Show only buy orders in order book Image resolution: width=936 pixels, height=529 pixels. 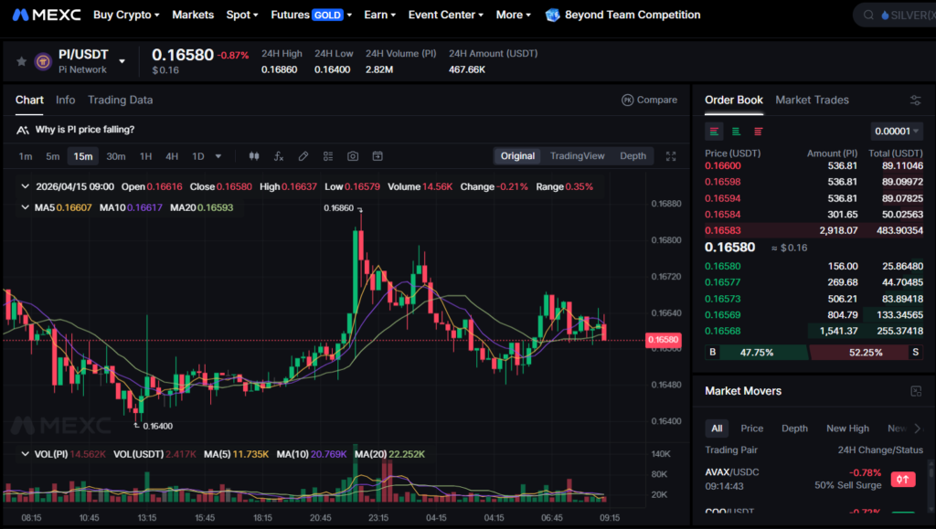736,132
